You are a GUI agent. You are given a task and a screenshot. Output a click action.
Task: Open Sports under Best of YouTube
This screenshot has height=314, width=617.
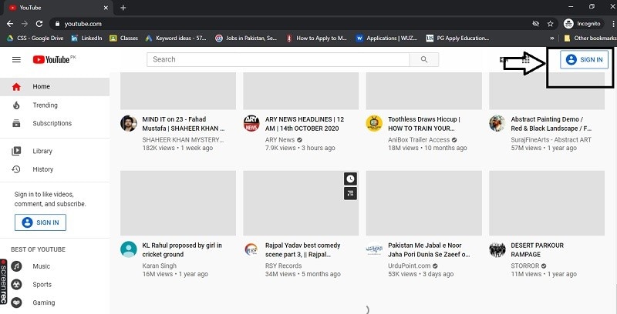(55, 284)
